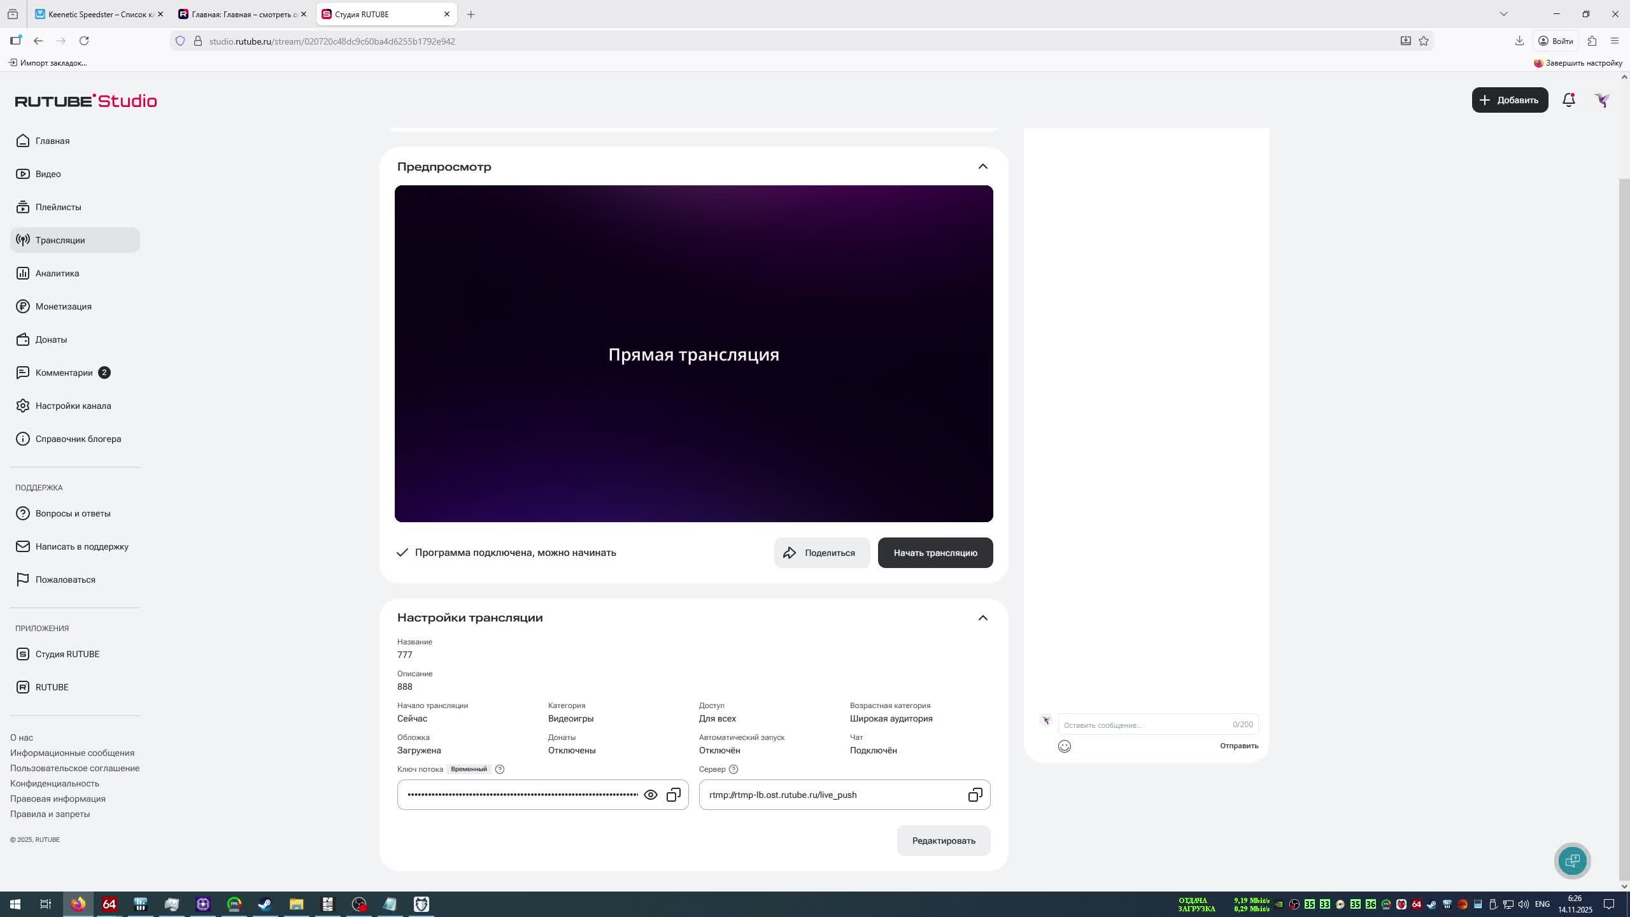
Task: Open the browser tab list dropdown
Action: coord(1503,14)
